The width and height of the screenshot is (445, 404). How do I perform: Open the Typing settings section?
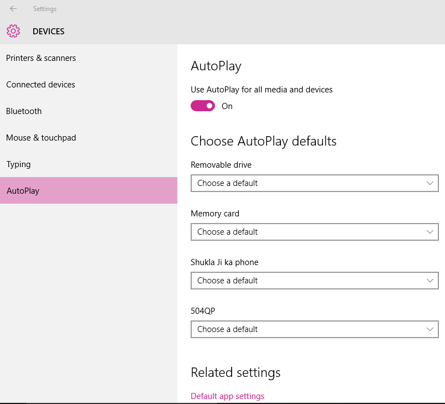point(18,164)
